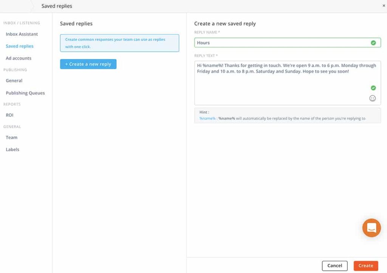The image size is (387, 273).
Task: Close the Saved replies window
Action: coord(384,6)
